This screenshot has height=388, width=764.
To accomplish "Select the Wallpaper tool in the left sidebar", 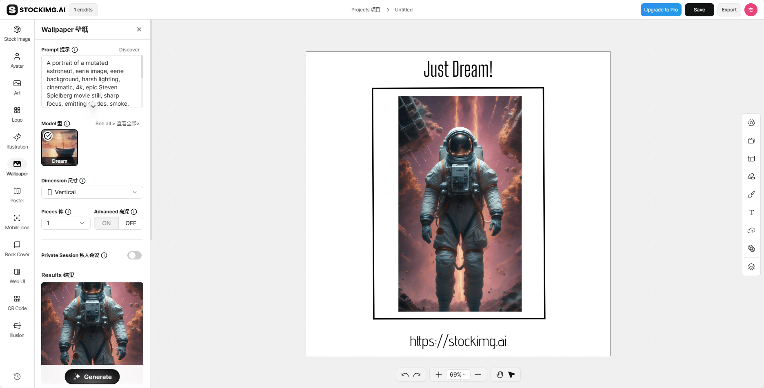I will [17, 166].
